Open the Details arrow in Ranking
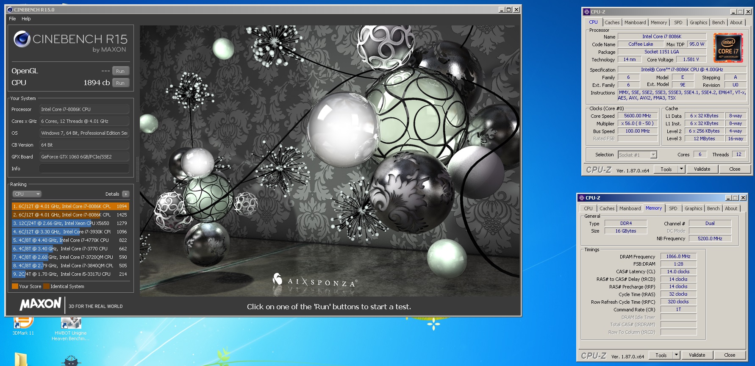 125,194
